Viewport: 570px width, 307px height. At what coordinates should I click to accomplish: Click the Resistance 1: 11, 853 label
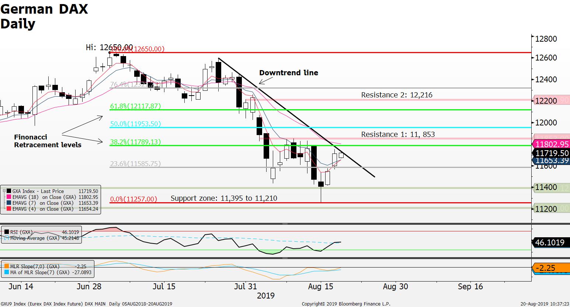coord(398,134)
